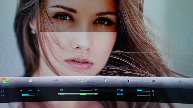Click the right arrow of 增亮 setting

(x=39, y=90)
